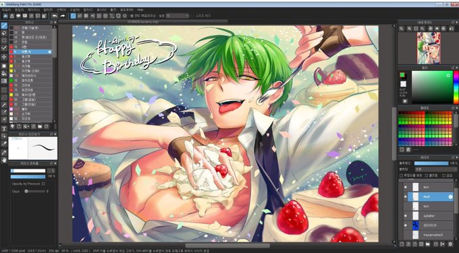
Task: Click trash icon below color palette
Action: [408, 150]
